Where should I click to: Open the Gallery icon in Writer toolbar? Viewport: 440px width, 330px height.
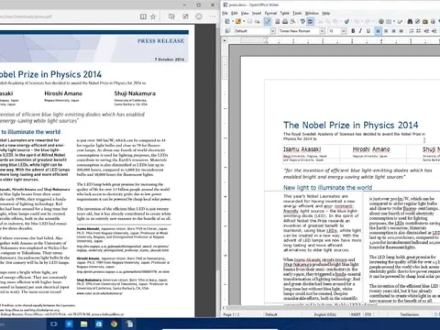click(x=425, y=22)
